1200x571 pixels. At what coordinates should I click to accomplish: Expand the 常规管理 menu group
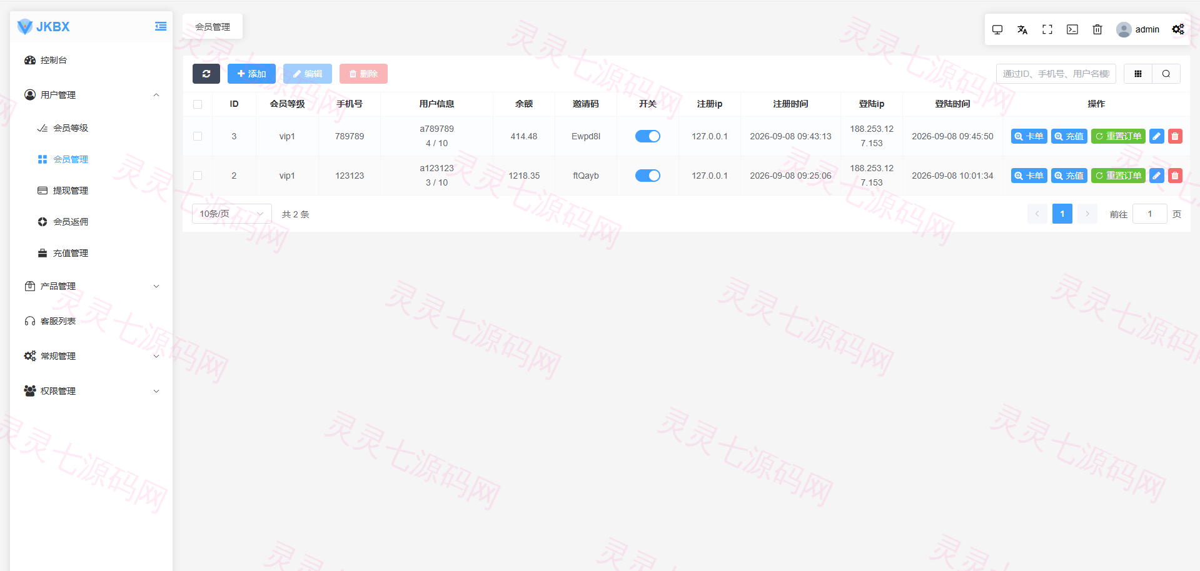[x=91, y=356]
